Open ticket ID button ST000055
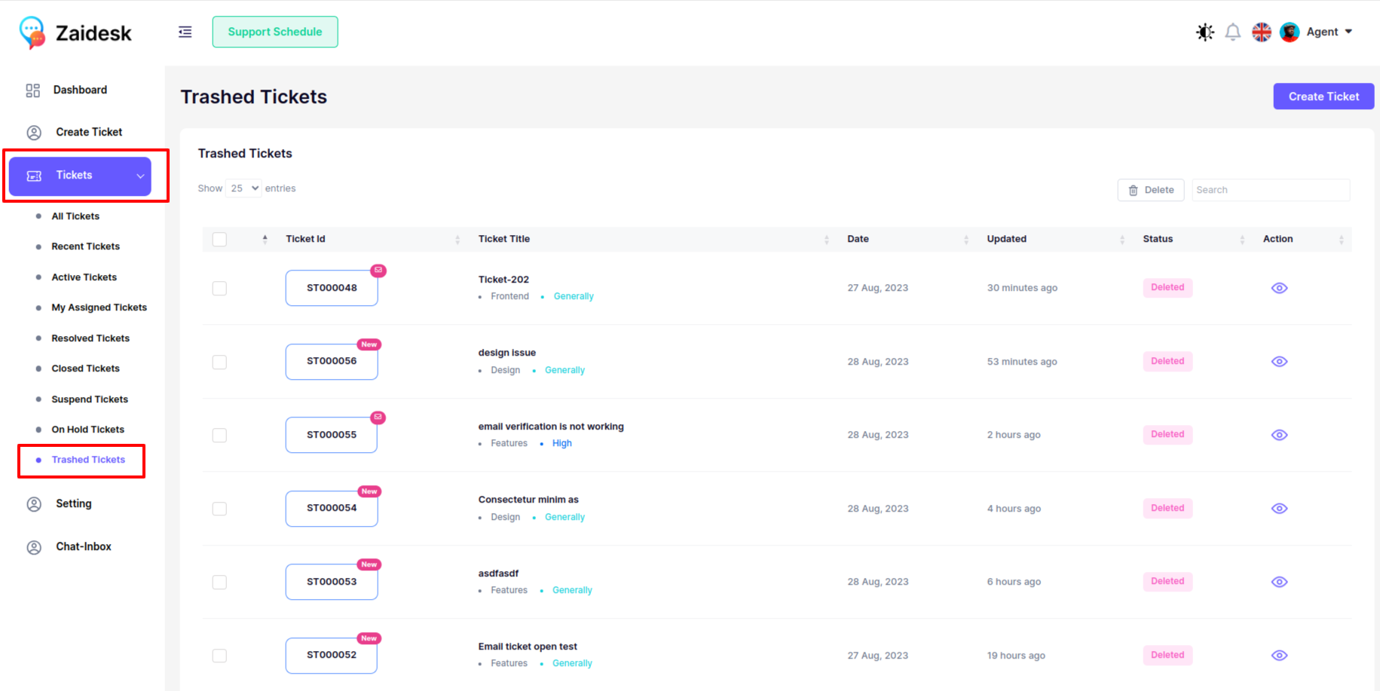The width and height of the screenshot is (1380, 691). click(332, 435)
